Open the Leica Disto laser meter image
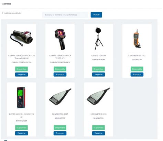This screenshot has height=141, width=163. point(21,97)
